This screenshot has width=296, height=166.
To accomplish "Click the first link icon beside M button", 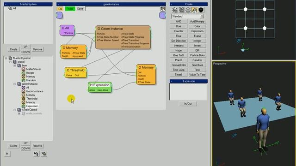I will pyautogui.click(x=36, y=154).
